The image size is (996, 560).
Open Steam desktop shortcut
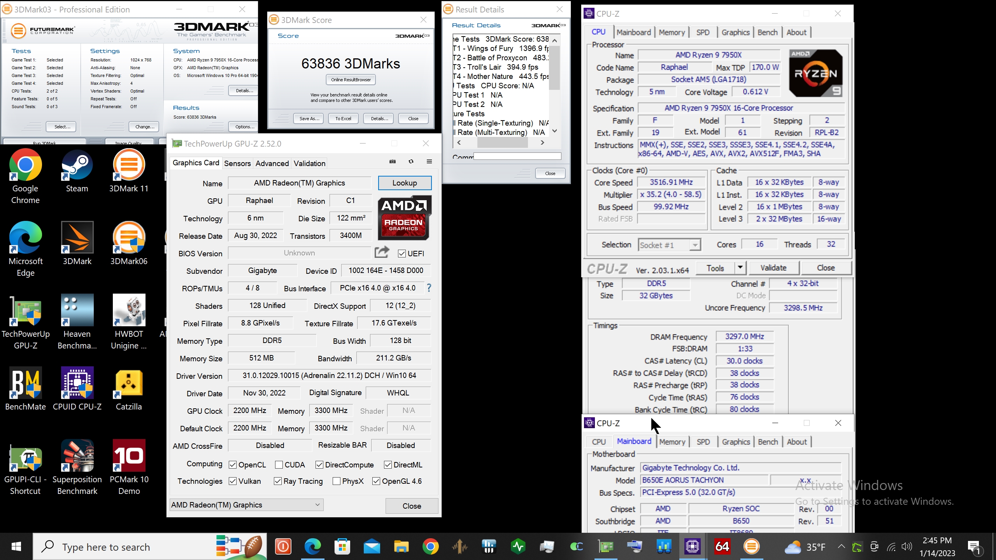click(77, 171)
